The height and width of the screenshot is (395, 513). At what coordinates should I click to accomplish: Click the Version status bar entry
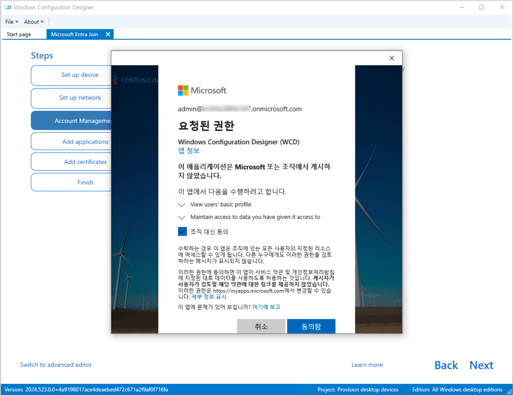tap(86, 390)
